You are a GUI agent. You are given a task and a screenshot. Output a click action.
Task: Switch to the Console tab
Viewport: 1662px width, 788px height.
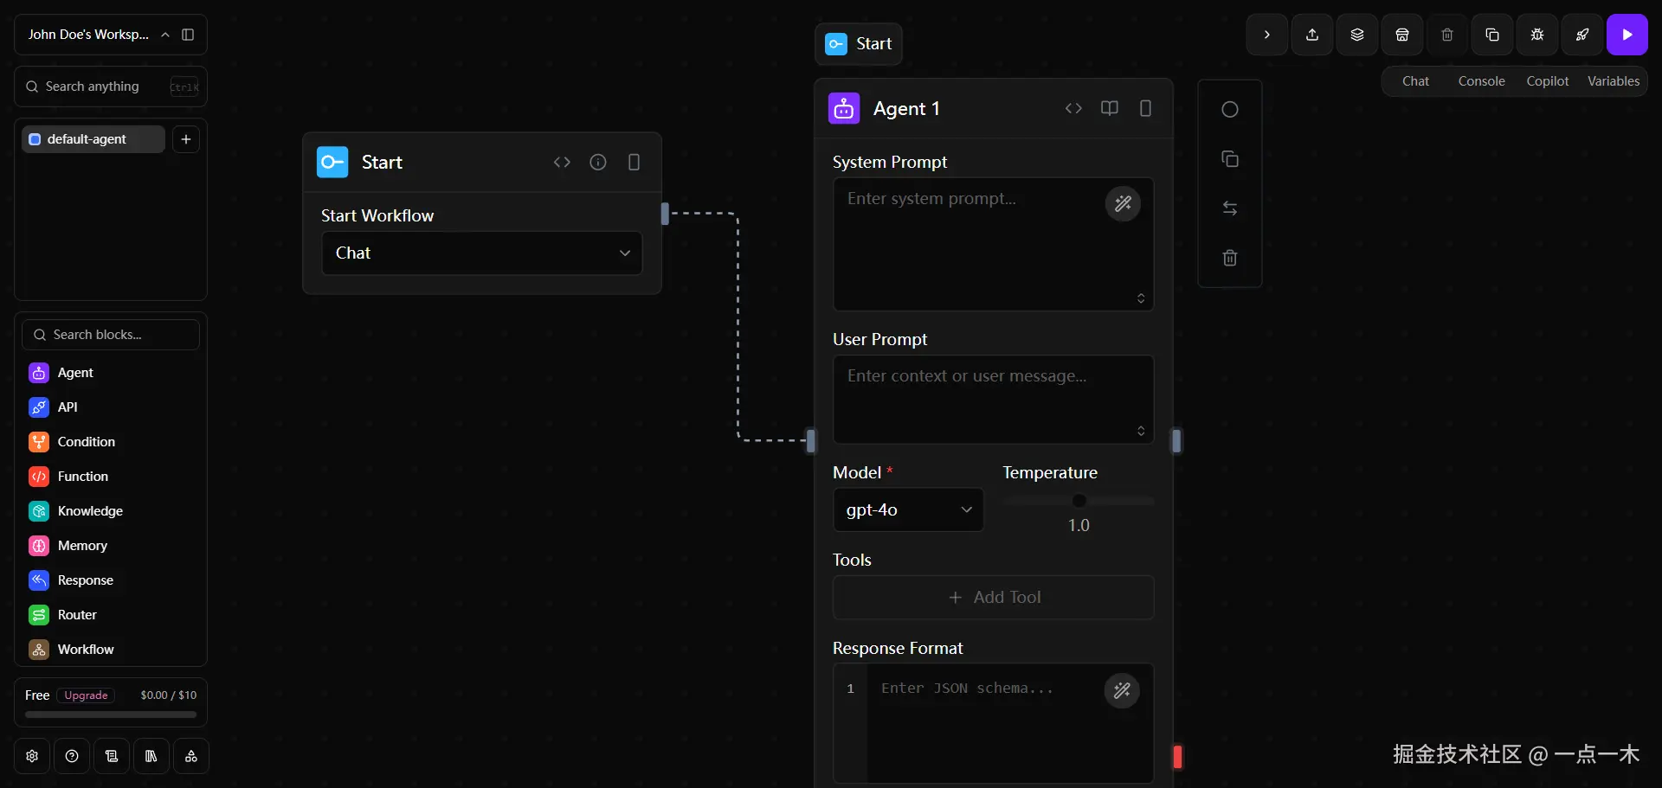coord(1481,81)
